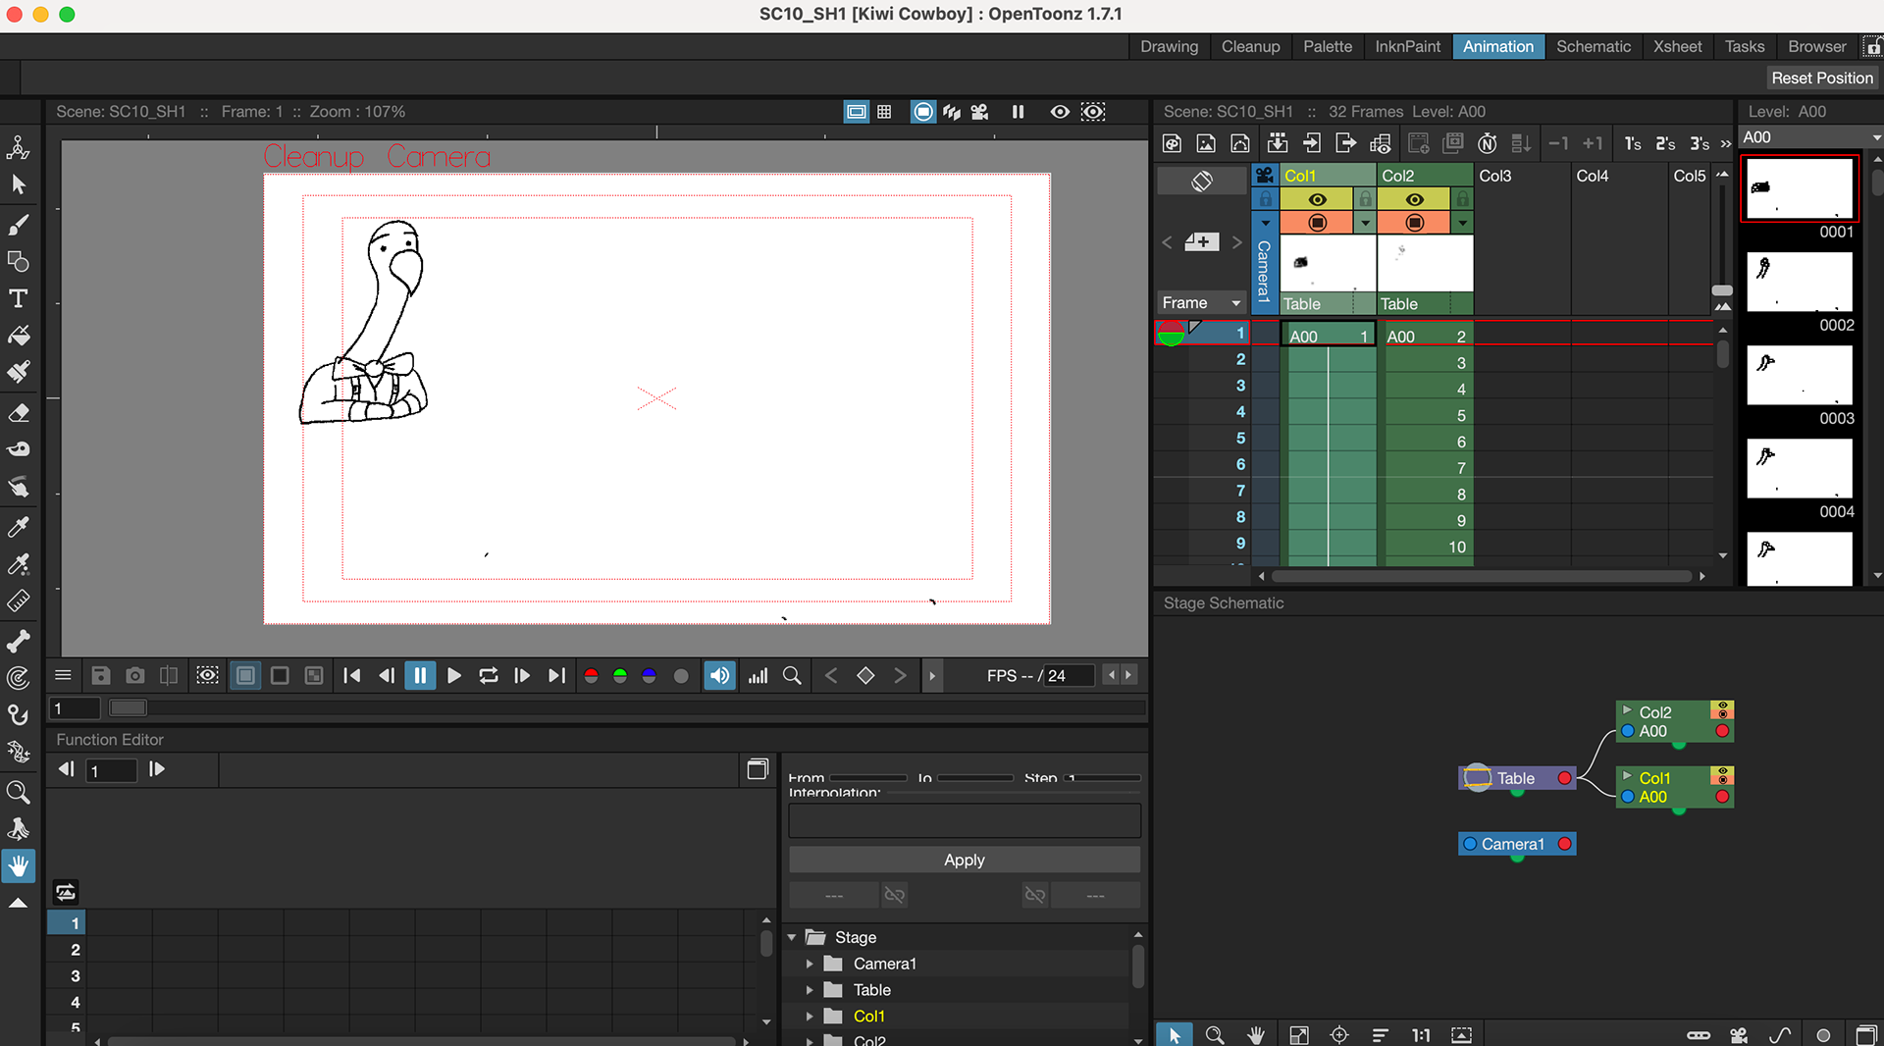Click the Play button in viewer

point(453,675)
